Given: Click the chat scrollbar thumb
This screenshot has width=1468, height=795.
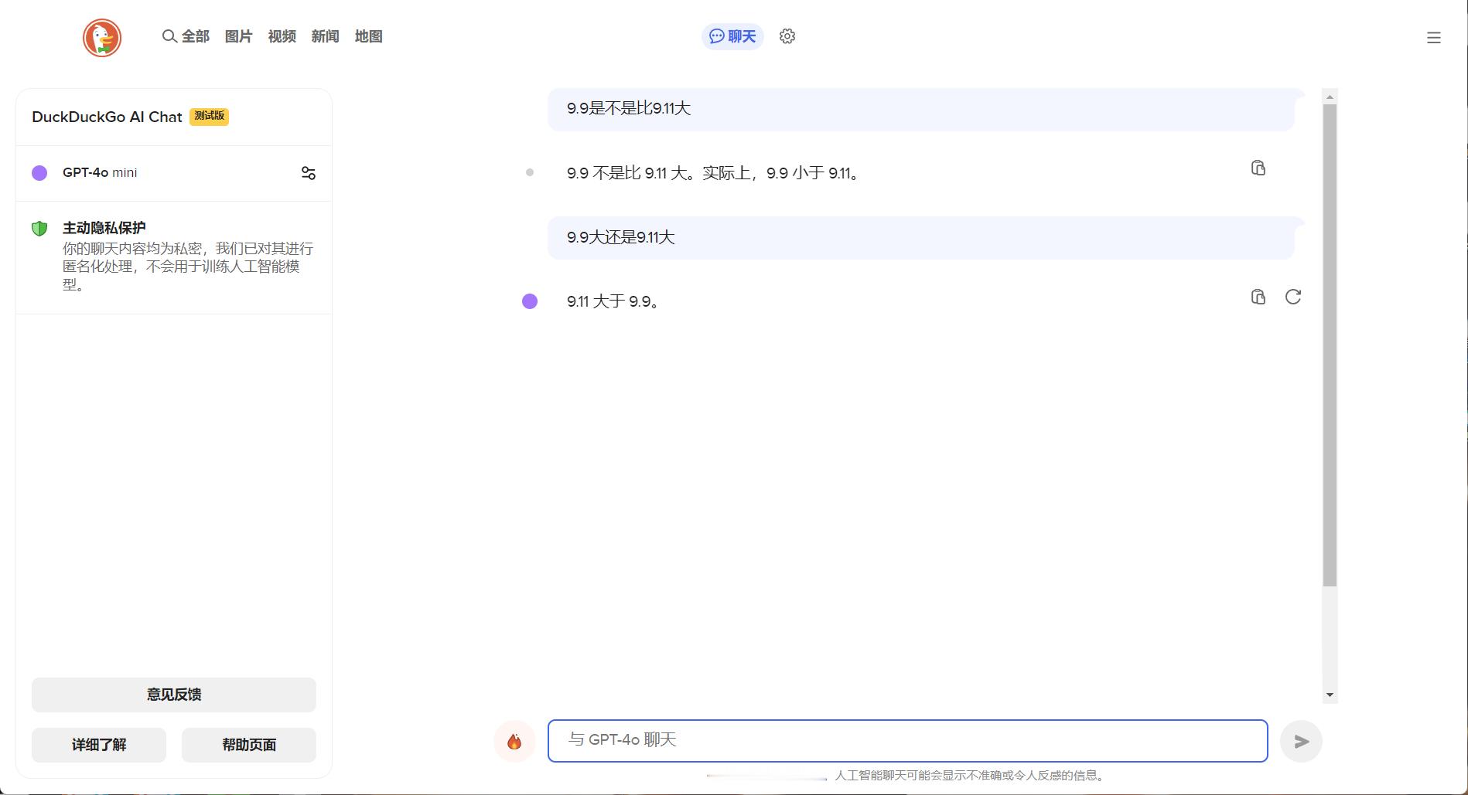Looking at the screenshot, I should click(1330, 345).
